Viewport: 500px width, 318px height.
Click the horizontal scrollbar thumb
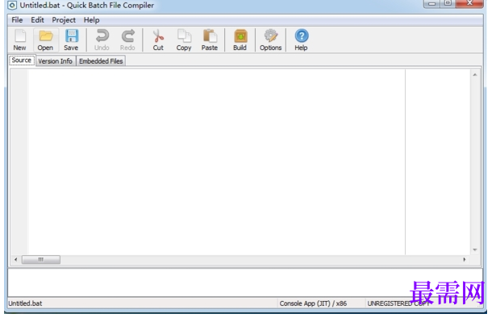[41, 260]
